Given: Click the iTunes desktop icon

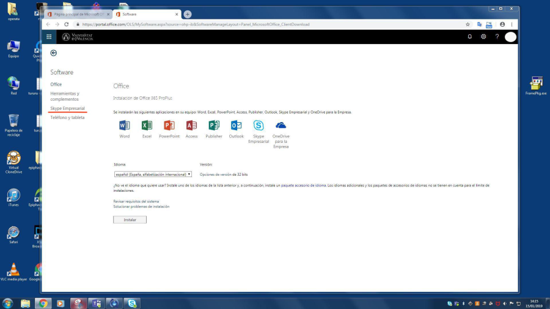Looking at the screenshot, I should pyautogui.click(x=13, y=197).
